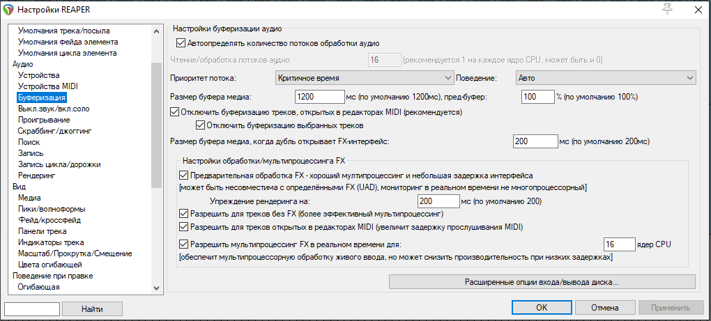Click the 'Отмена' button
711x321 pixels.
coord(605,308)
